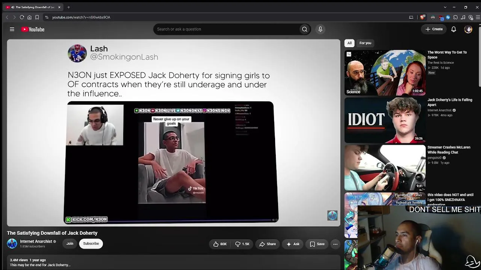Open the penguinz0 channel link
The height and width of the screenshot is (270, 481).
(435, 158)
